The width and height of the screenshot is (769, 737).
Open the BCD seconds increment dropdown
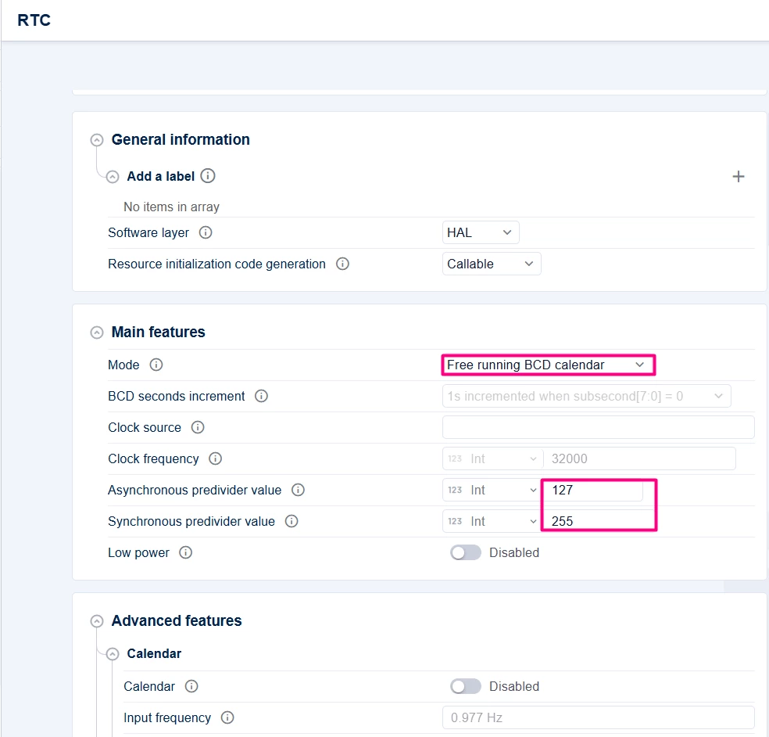point(587,396)
